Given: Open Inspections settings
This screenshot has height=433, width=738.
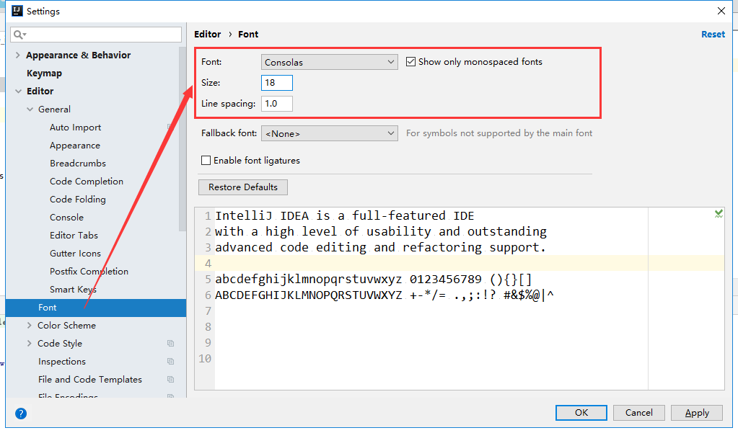Looking at the screenshot, I should tap(62, 362).
